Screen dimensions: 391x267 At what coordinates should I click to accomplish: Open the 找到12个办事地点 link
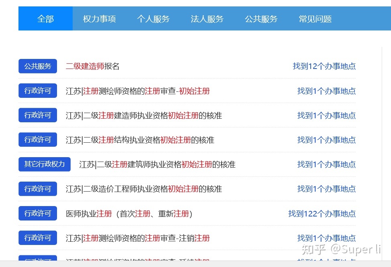(x=324, y=66)
